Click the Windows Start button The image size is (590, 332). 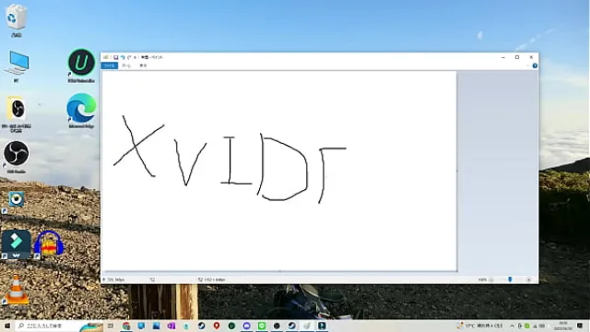pos(7,326)
